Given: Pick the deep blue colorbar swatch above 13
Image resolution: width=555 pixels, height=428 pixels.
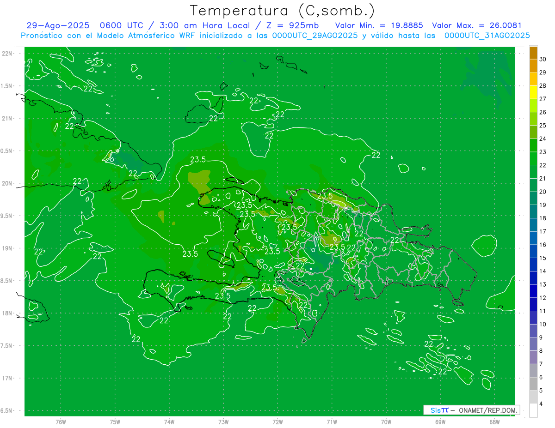Looking at the screenshot, I should coord(533,278).
